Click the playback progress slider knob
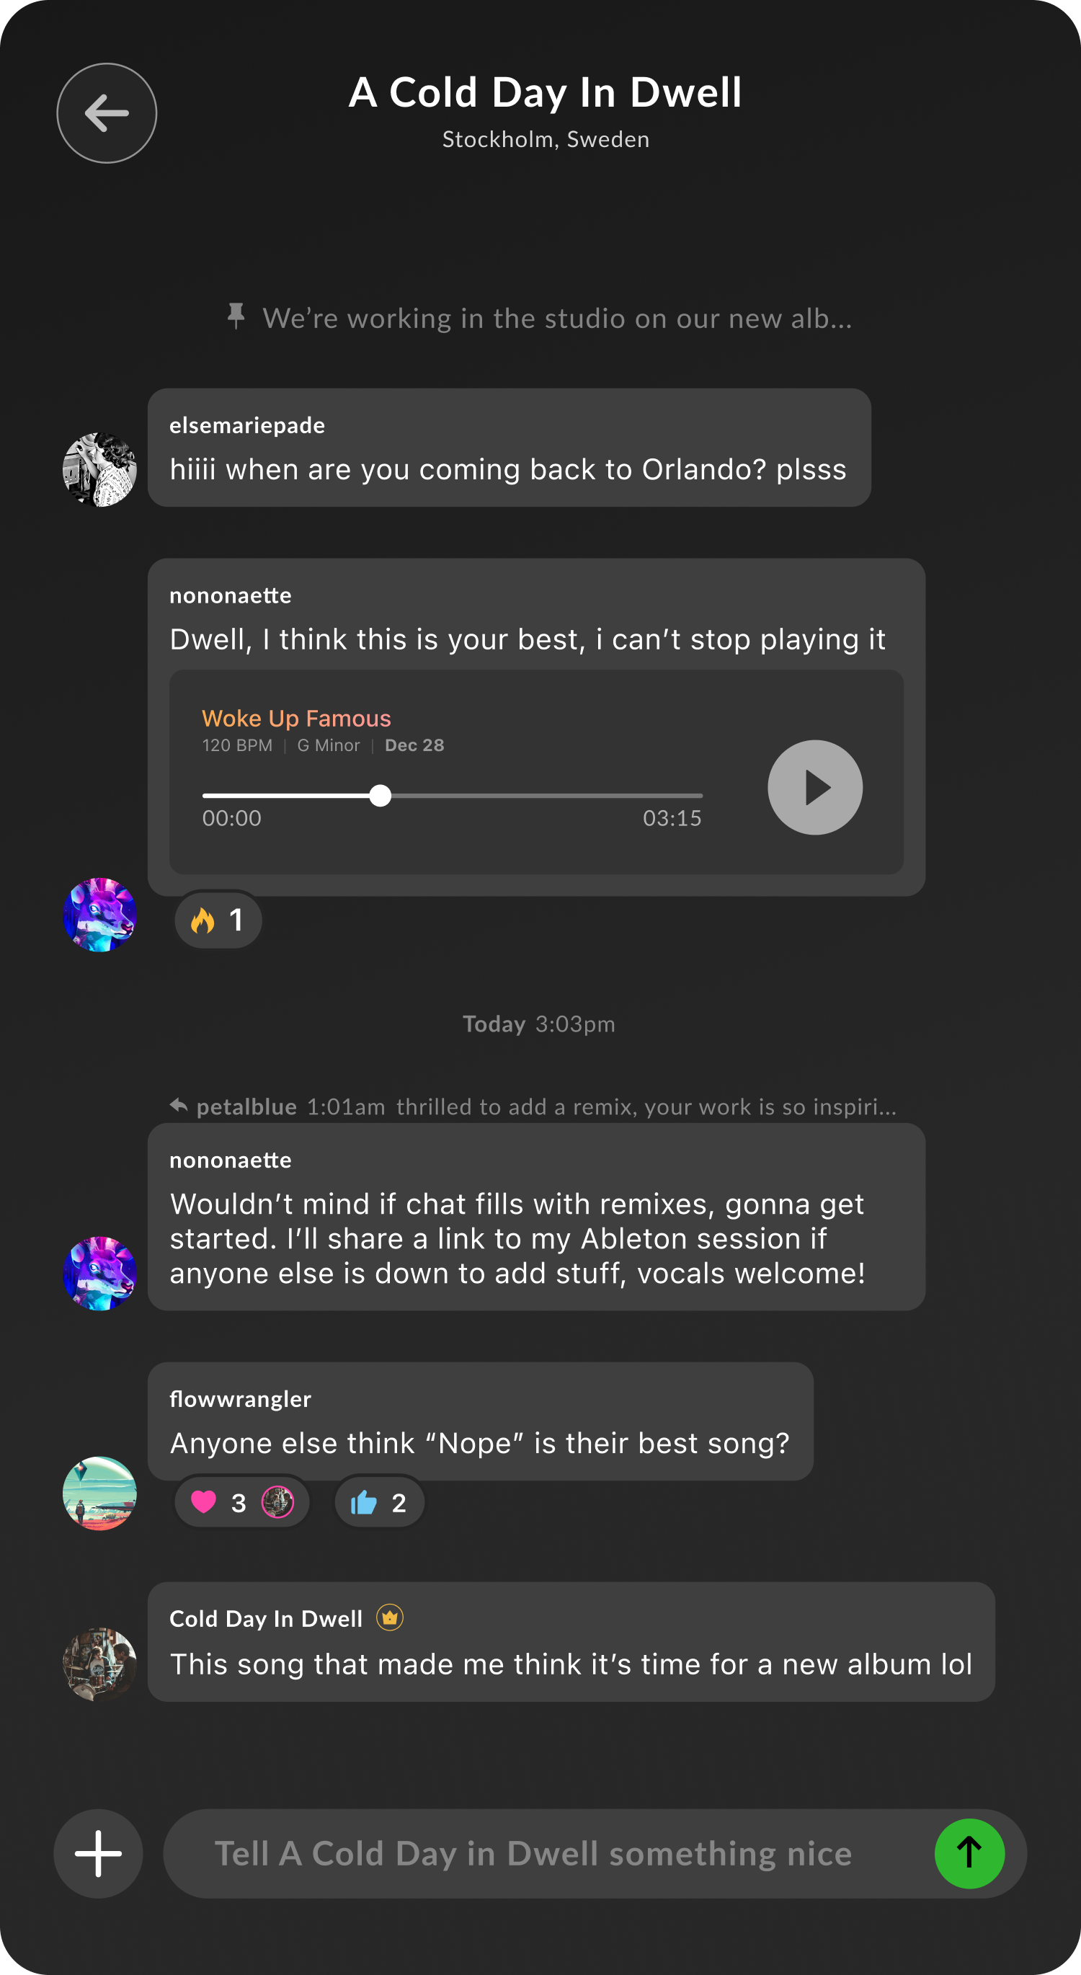The width and height of the screenshot is (1081, 1975). (x=381, y=796)
